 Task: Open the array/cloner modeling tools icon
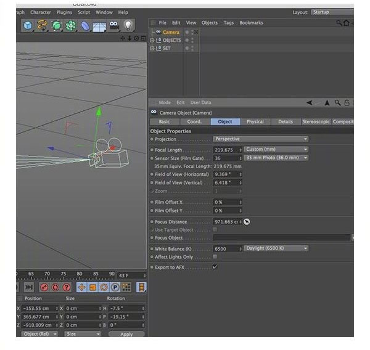pyautogui.click(x=71, y=25)
